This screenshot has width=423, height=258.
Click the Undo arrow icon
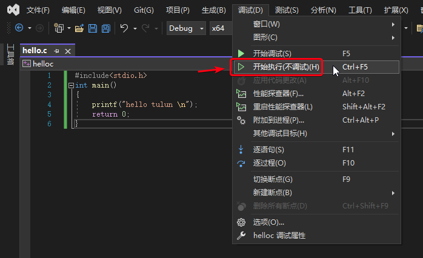(x=124, y=28)
